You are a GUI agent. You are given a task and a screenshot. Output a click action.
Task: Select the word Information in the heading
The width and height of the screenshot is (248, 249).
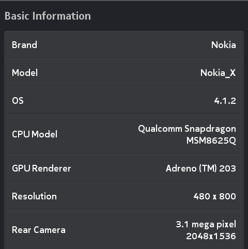coord(61,16)
